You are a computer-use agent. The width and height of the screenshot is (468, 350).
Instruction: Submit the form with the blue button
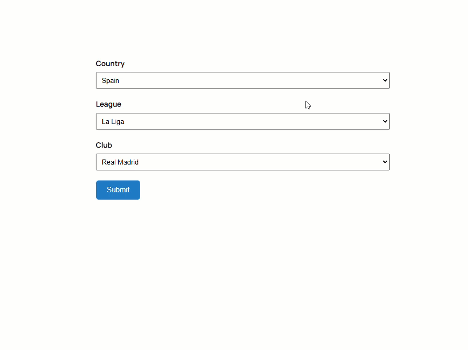[118, 190]
